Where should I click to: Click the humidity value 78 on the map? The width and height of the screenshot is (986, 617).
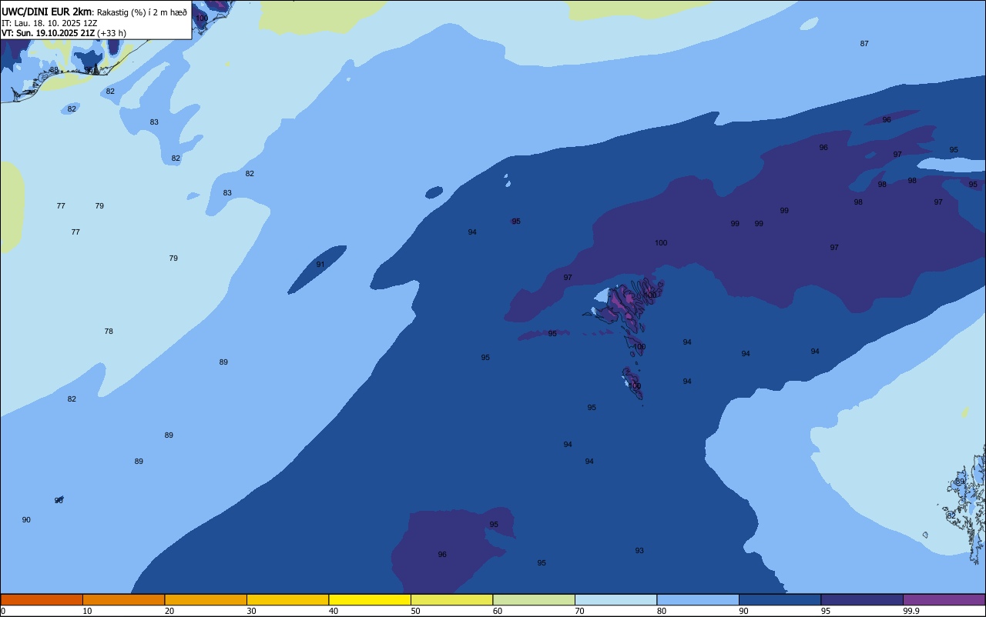click(109, 332)
